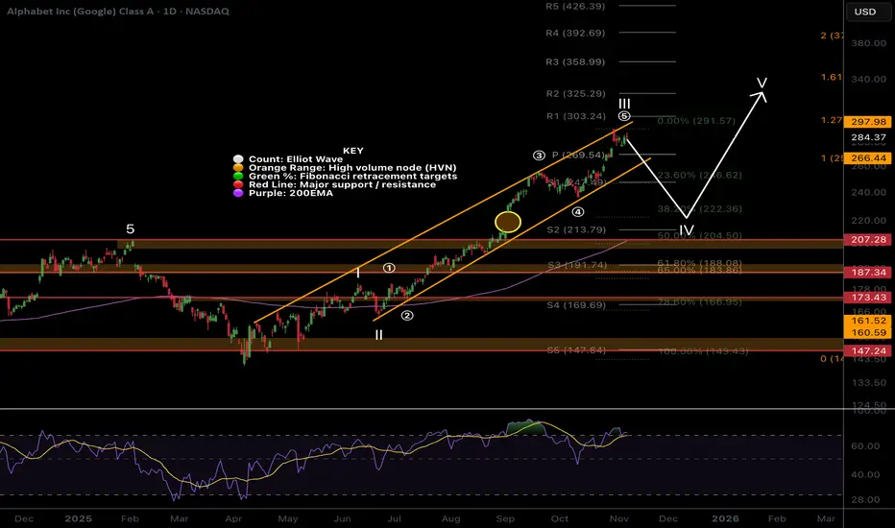
Task: Select the R5 (426.39) pivot label
Action: [x=575, y=7]
